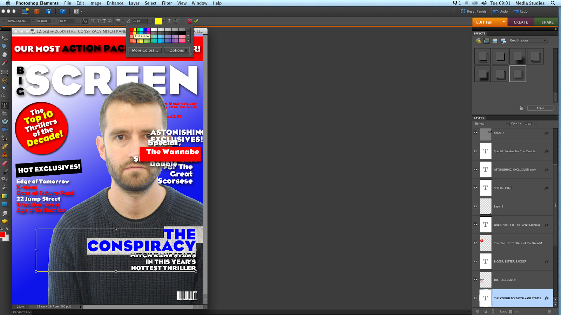Toggle visibility of Shape 2 layer
The image size is (561, 315).
tap(475, 133)
